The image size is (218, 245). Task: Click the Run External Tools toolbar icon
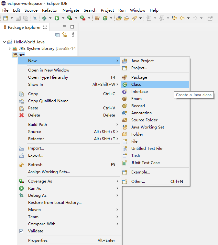[x=82, y=18]
